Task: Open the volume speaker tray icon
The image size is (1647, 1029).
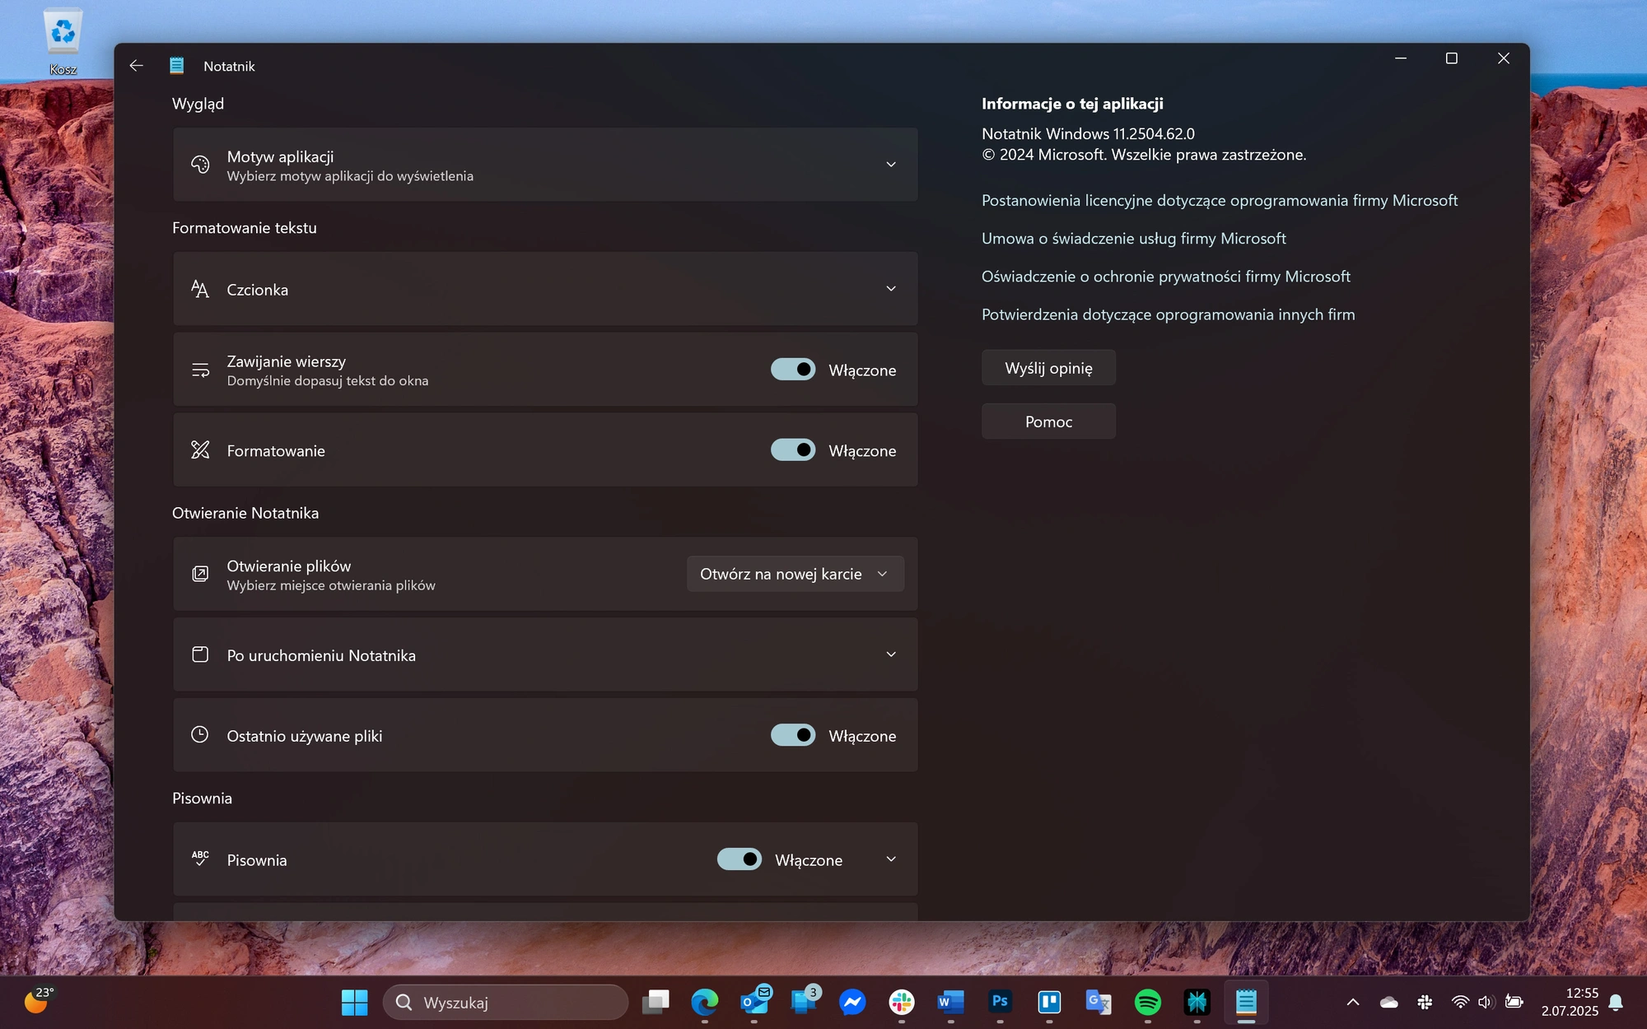Action: pyautogui.click(x=1486, y=1002)
